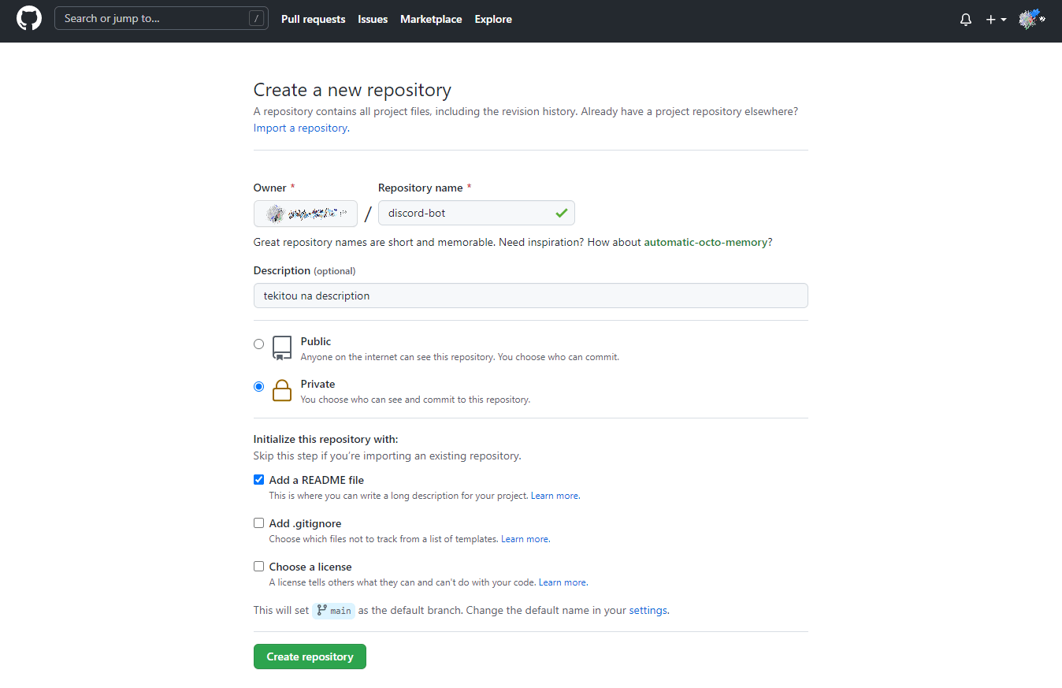Click the Add .gitignore label

[305, 523]
